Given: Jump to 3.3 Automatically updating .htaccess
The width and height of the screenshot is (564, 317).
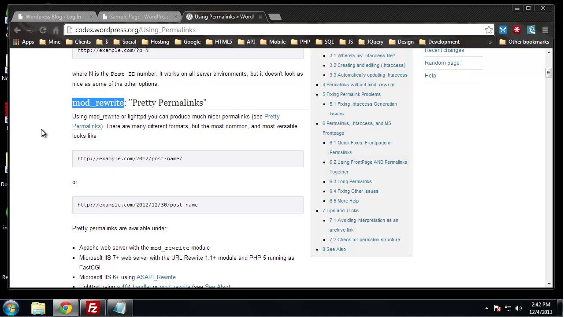Looking at the screenshot, I should tap(368, 75).
